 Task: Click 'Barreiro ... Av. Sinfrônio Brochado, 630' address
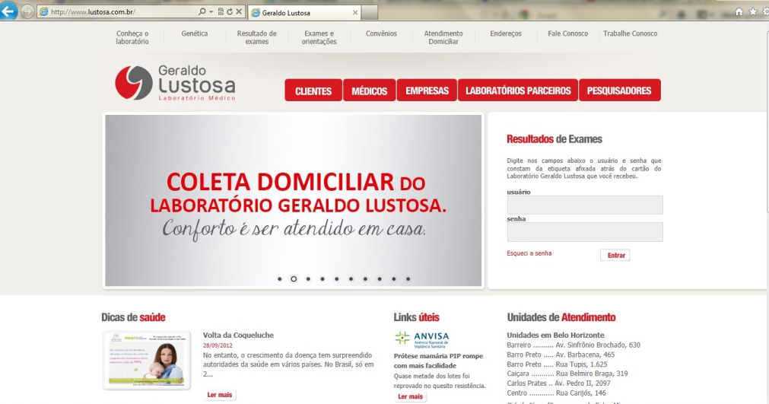574,345
